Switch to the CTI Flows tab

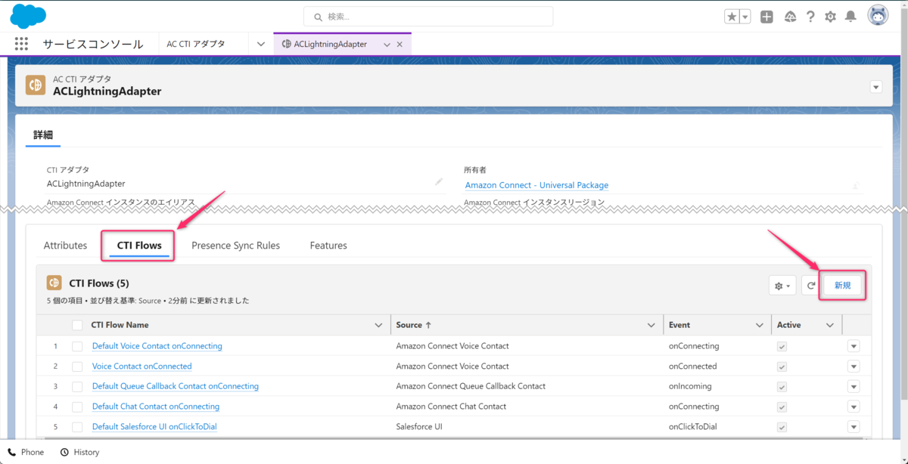click(139, 246)
